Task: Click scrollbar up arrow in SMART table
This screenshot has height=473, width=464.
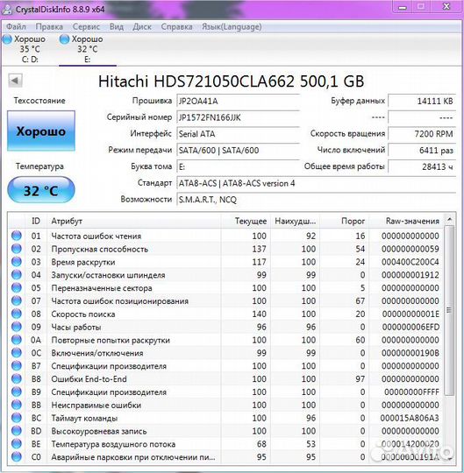Action: (x=449, y=219)
